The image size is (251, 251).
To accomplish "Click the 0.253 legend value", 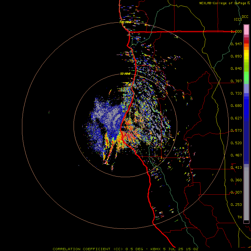I will click(x=236, y=205).
